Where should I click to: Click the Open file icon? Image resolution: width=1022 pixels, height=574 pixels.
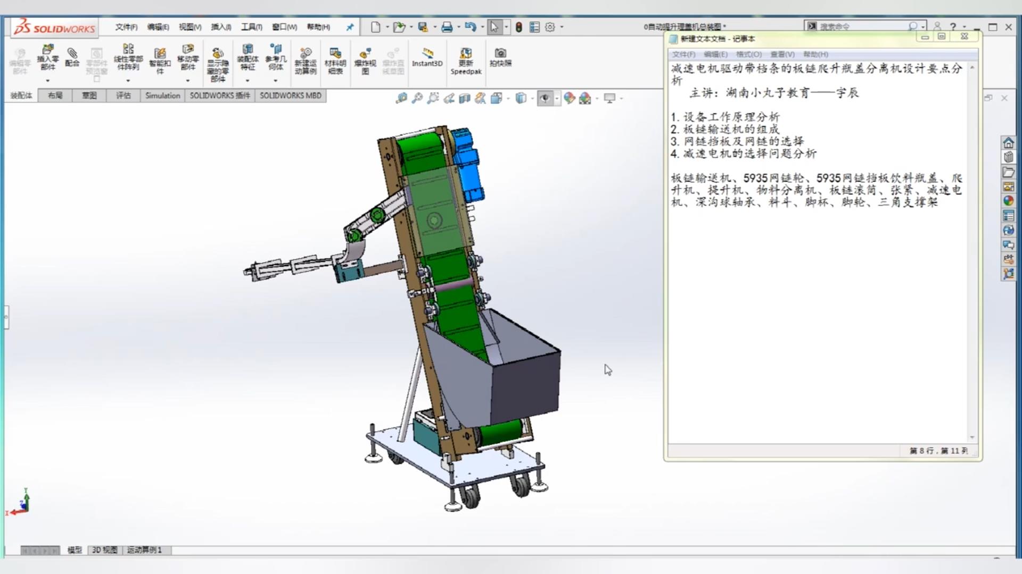(x=399, y=27)
